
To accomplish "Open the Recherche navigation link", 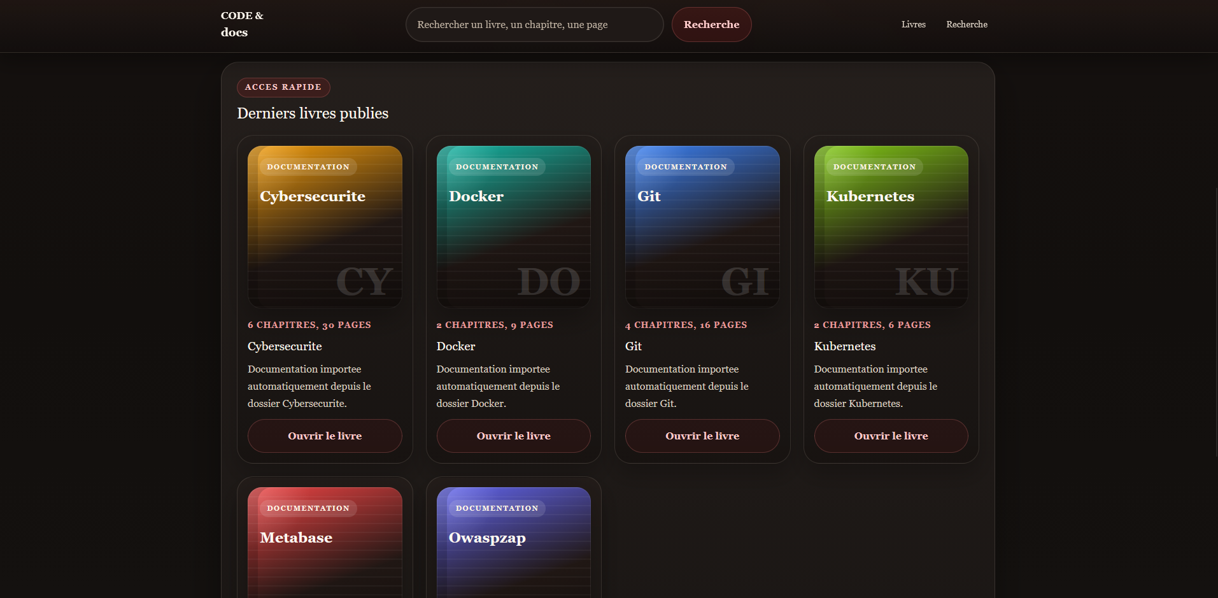I will (967, 24).
